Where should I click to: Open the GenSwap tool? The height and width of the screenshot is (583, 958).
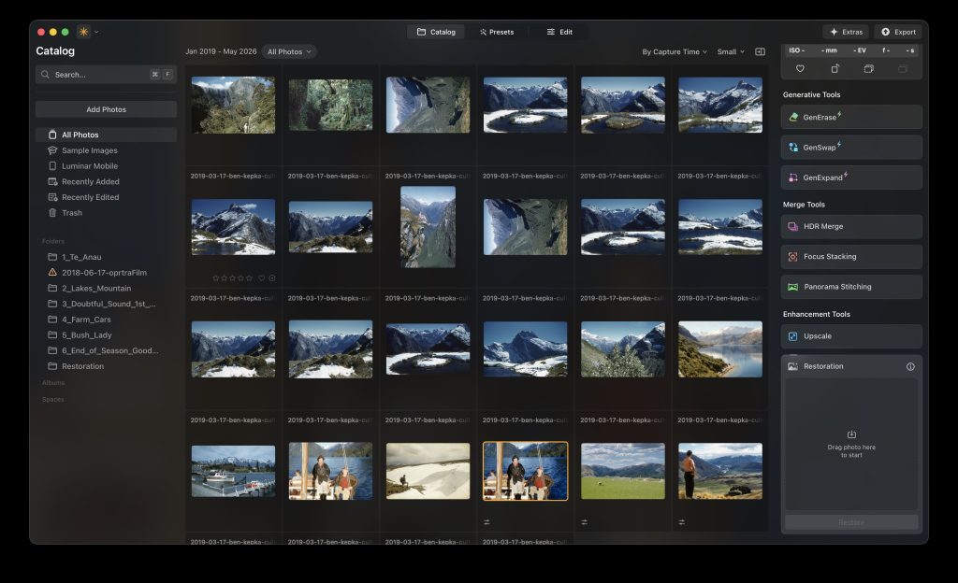click(x=851, y=148)
